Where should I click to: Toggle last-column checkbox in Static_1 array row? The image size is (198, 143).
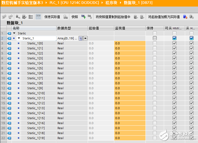(191, 38)
